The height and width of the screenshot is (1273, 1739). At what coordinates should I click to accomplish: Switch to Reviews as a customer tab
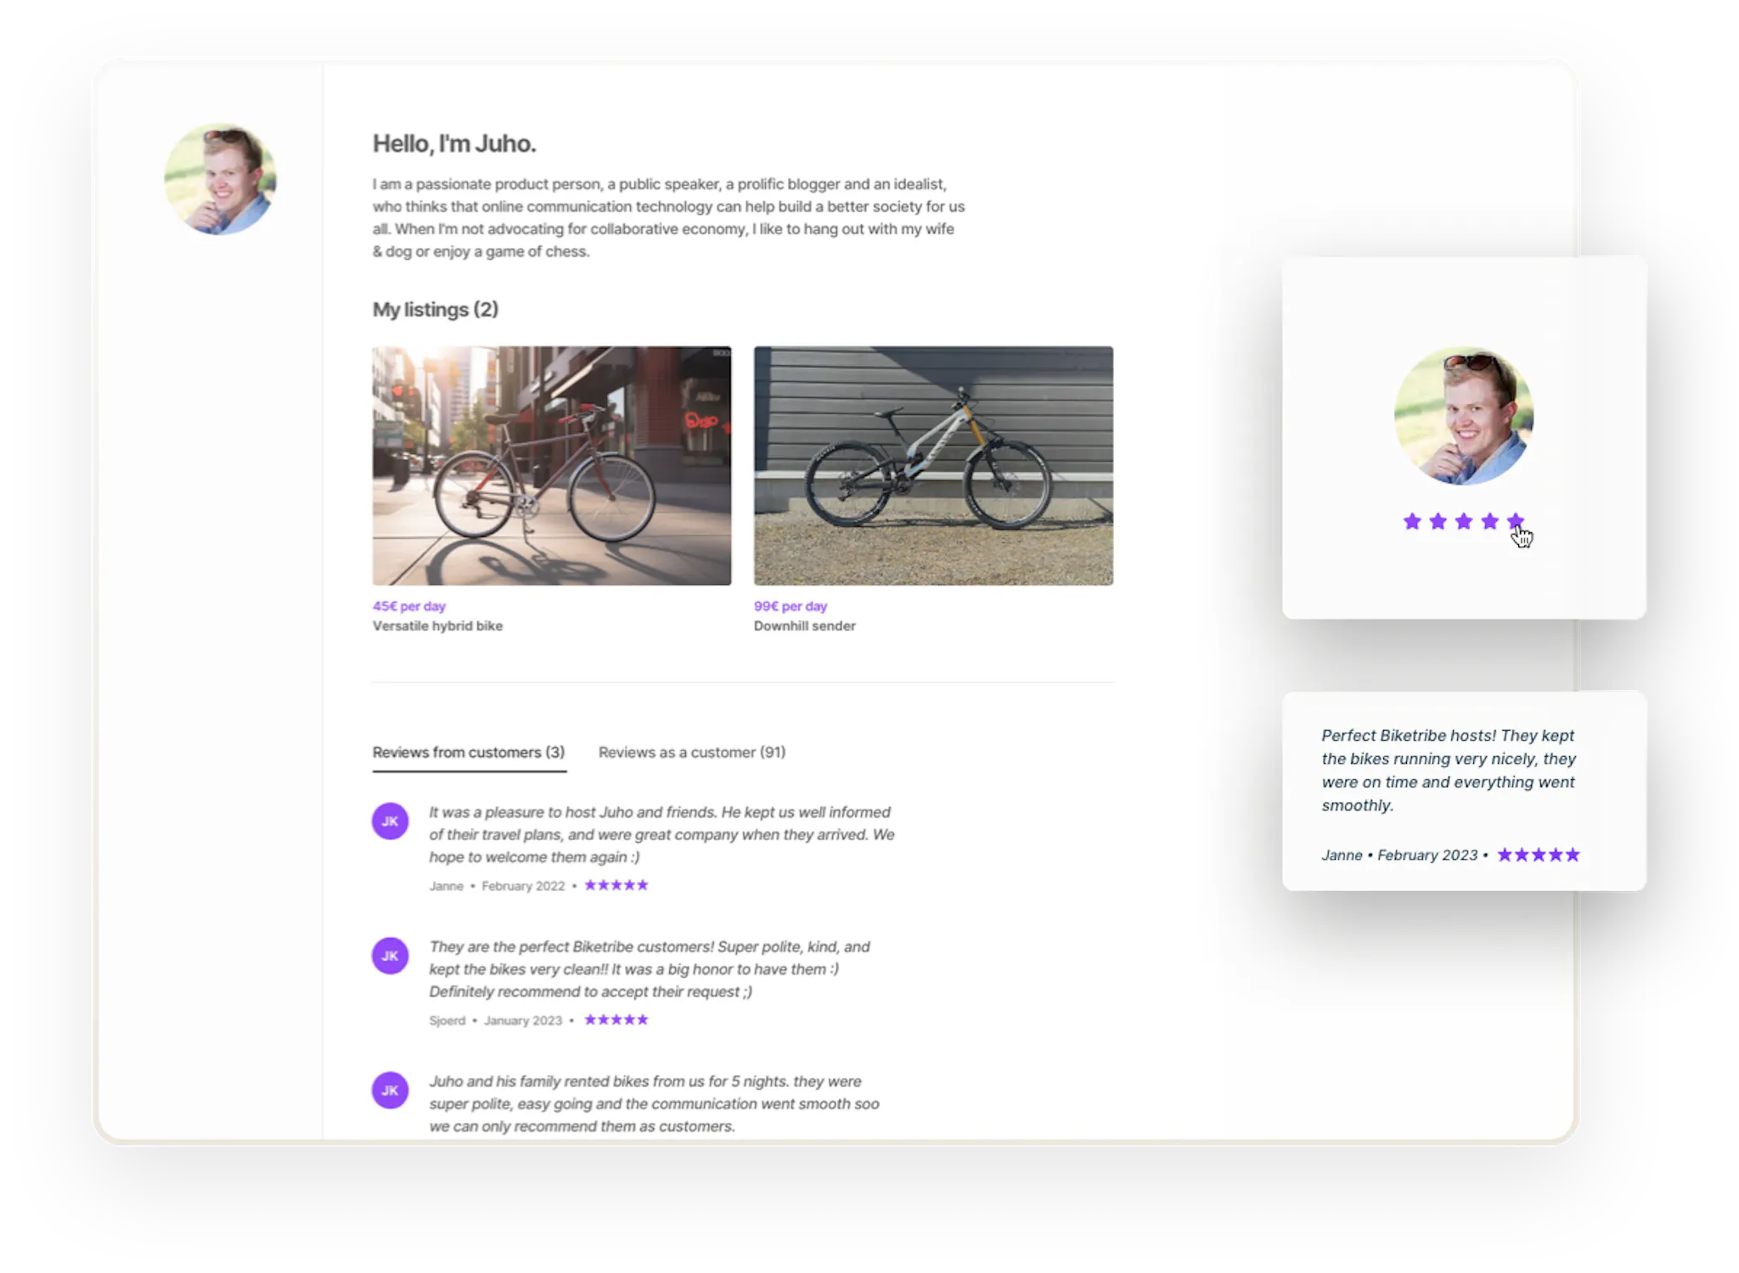tap(692, 752)
